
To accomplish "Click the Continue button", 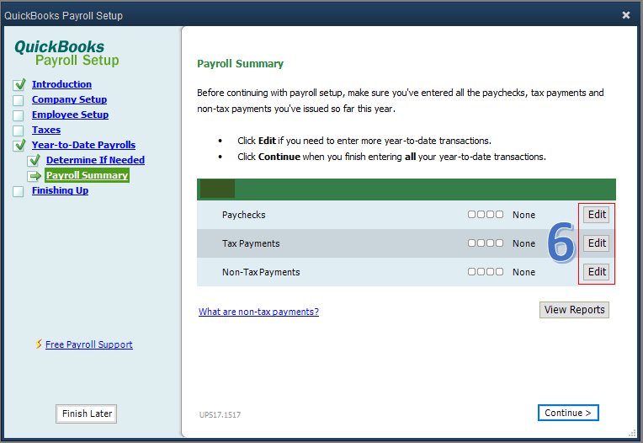I will tap(568, 413).
